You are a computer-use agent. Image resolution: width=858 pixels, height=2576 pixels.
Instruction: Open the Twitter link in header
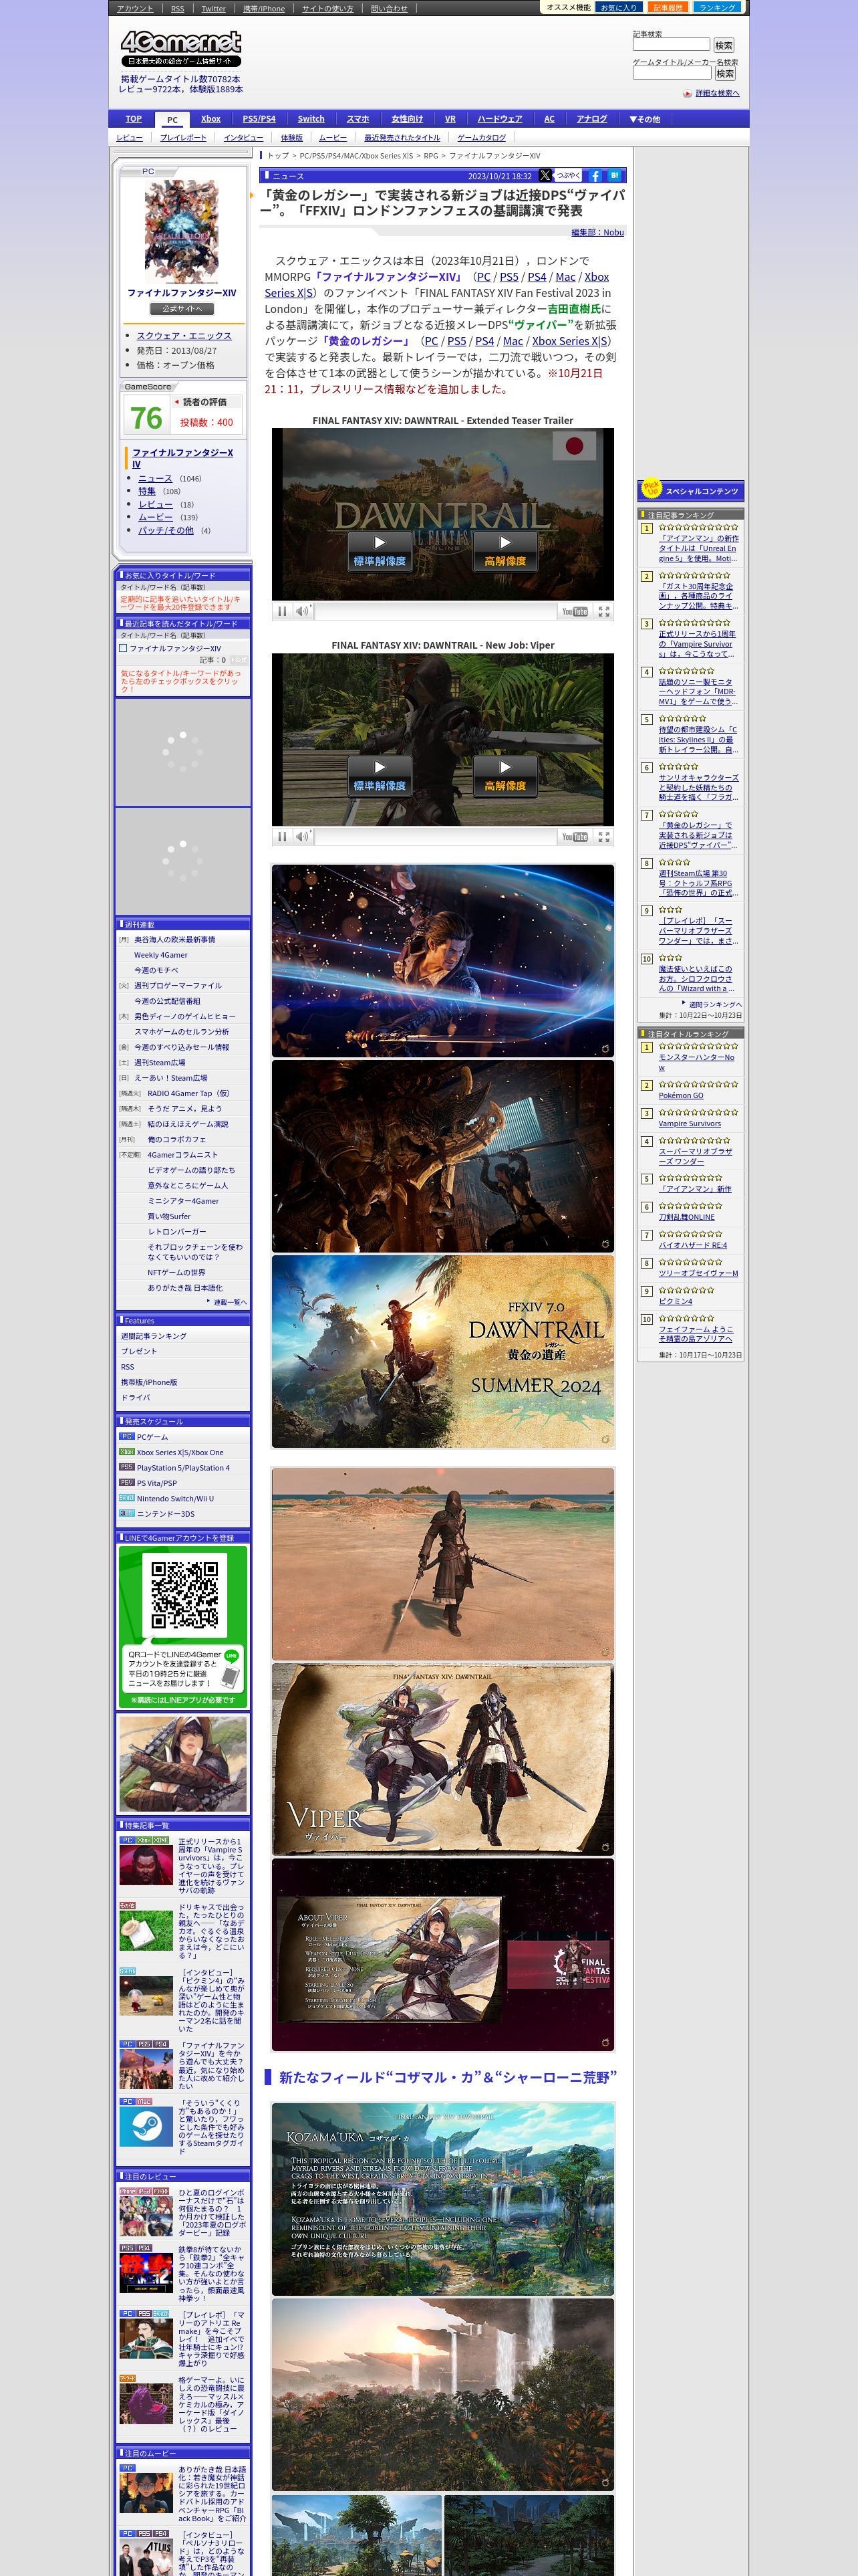click(x=214, y=8)
